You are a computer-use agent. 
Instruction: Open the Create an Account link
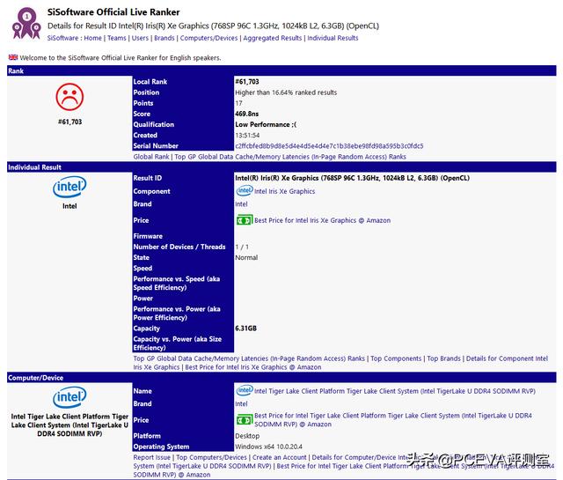[280, 457]
